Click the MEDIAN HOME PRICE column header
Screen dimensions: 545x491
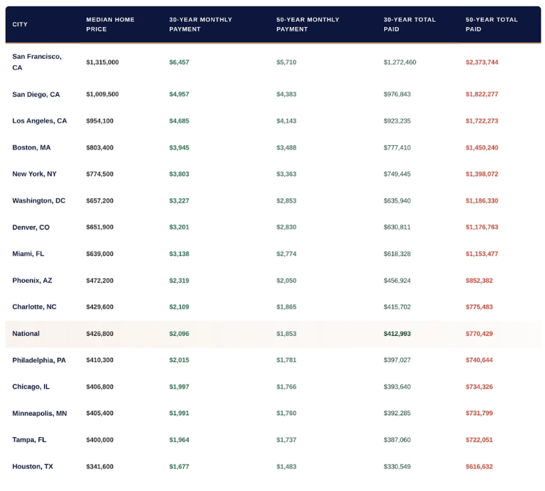[110, 24]
